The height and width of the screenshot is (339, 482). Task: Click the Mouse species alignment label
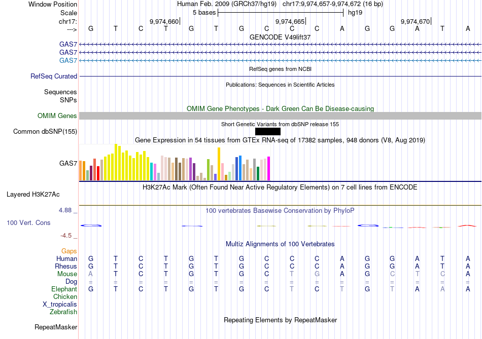(x=67, y=274)
